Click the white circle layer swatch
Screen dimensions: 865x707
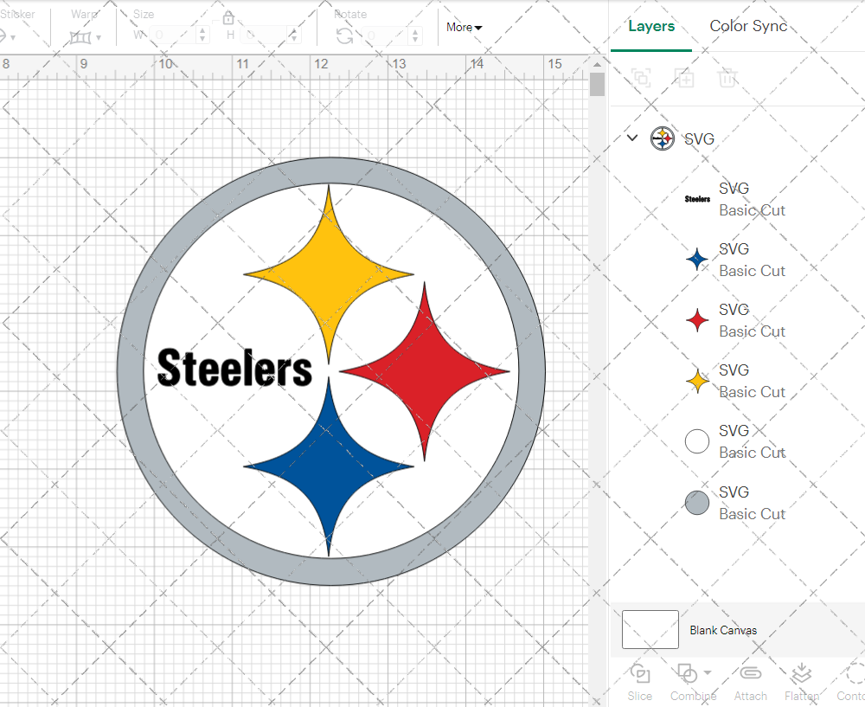coord(696,441)
